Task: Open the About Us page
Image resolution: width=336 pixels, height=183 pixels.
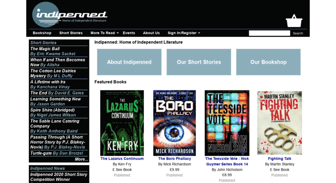Action: pyautogui.click(x=151, y=33)
